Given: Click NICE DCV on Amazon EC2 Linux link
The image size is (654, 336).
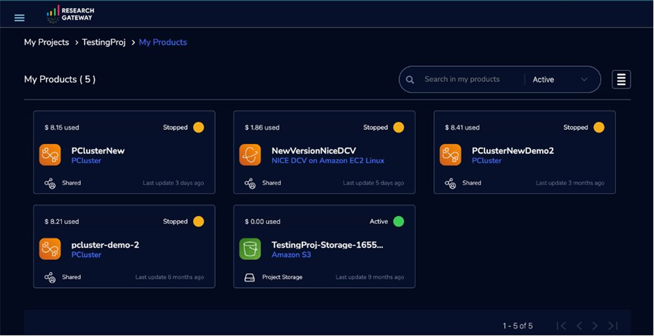Looking at the screenshot, I should 328,161.
